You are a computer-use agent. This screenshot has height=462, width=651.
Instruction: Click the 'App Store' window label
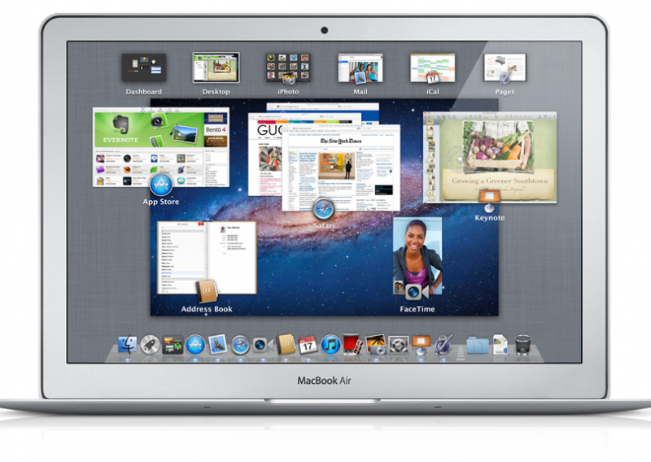(x=161, y=202)
